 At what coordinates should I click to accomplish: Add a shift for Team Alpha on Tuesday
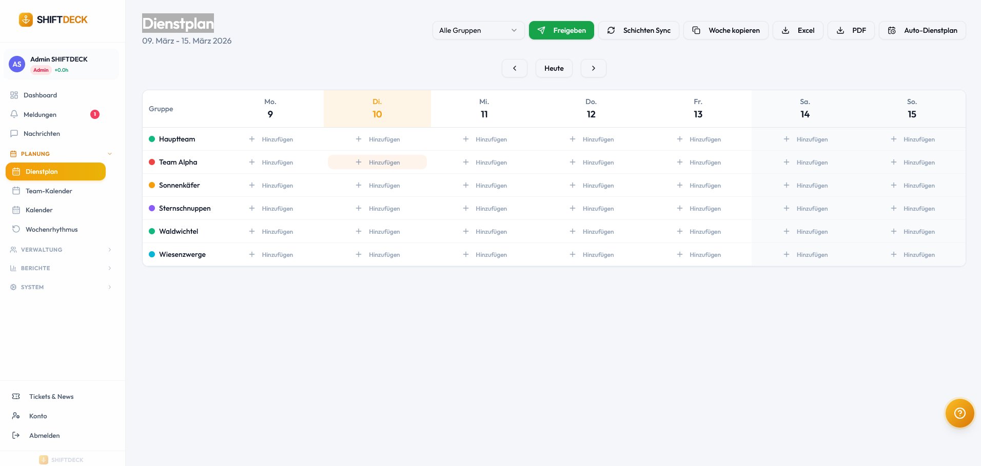(x=377, y=163)
